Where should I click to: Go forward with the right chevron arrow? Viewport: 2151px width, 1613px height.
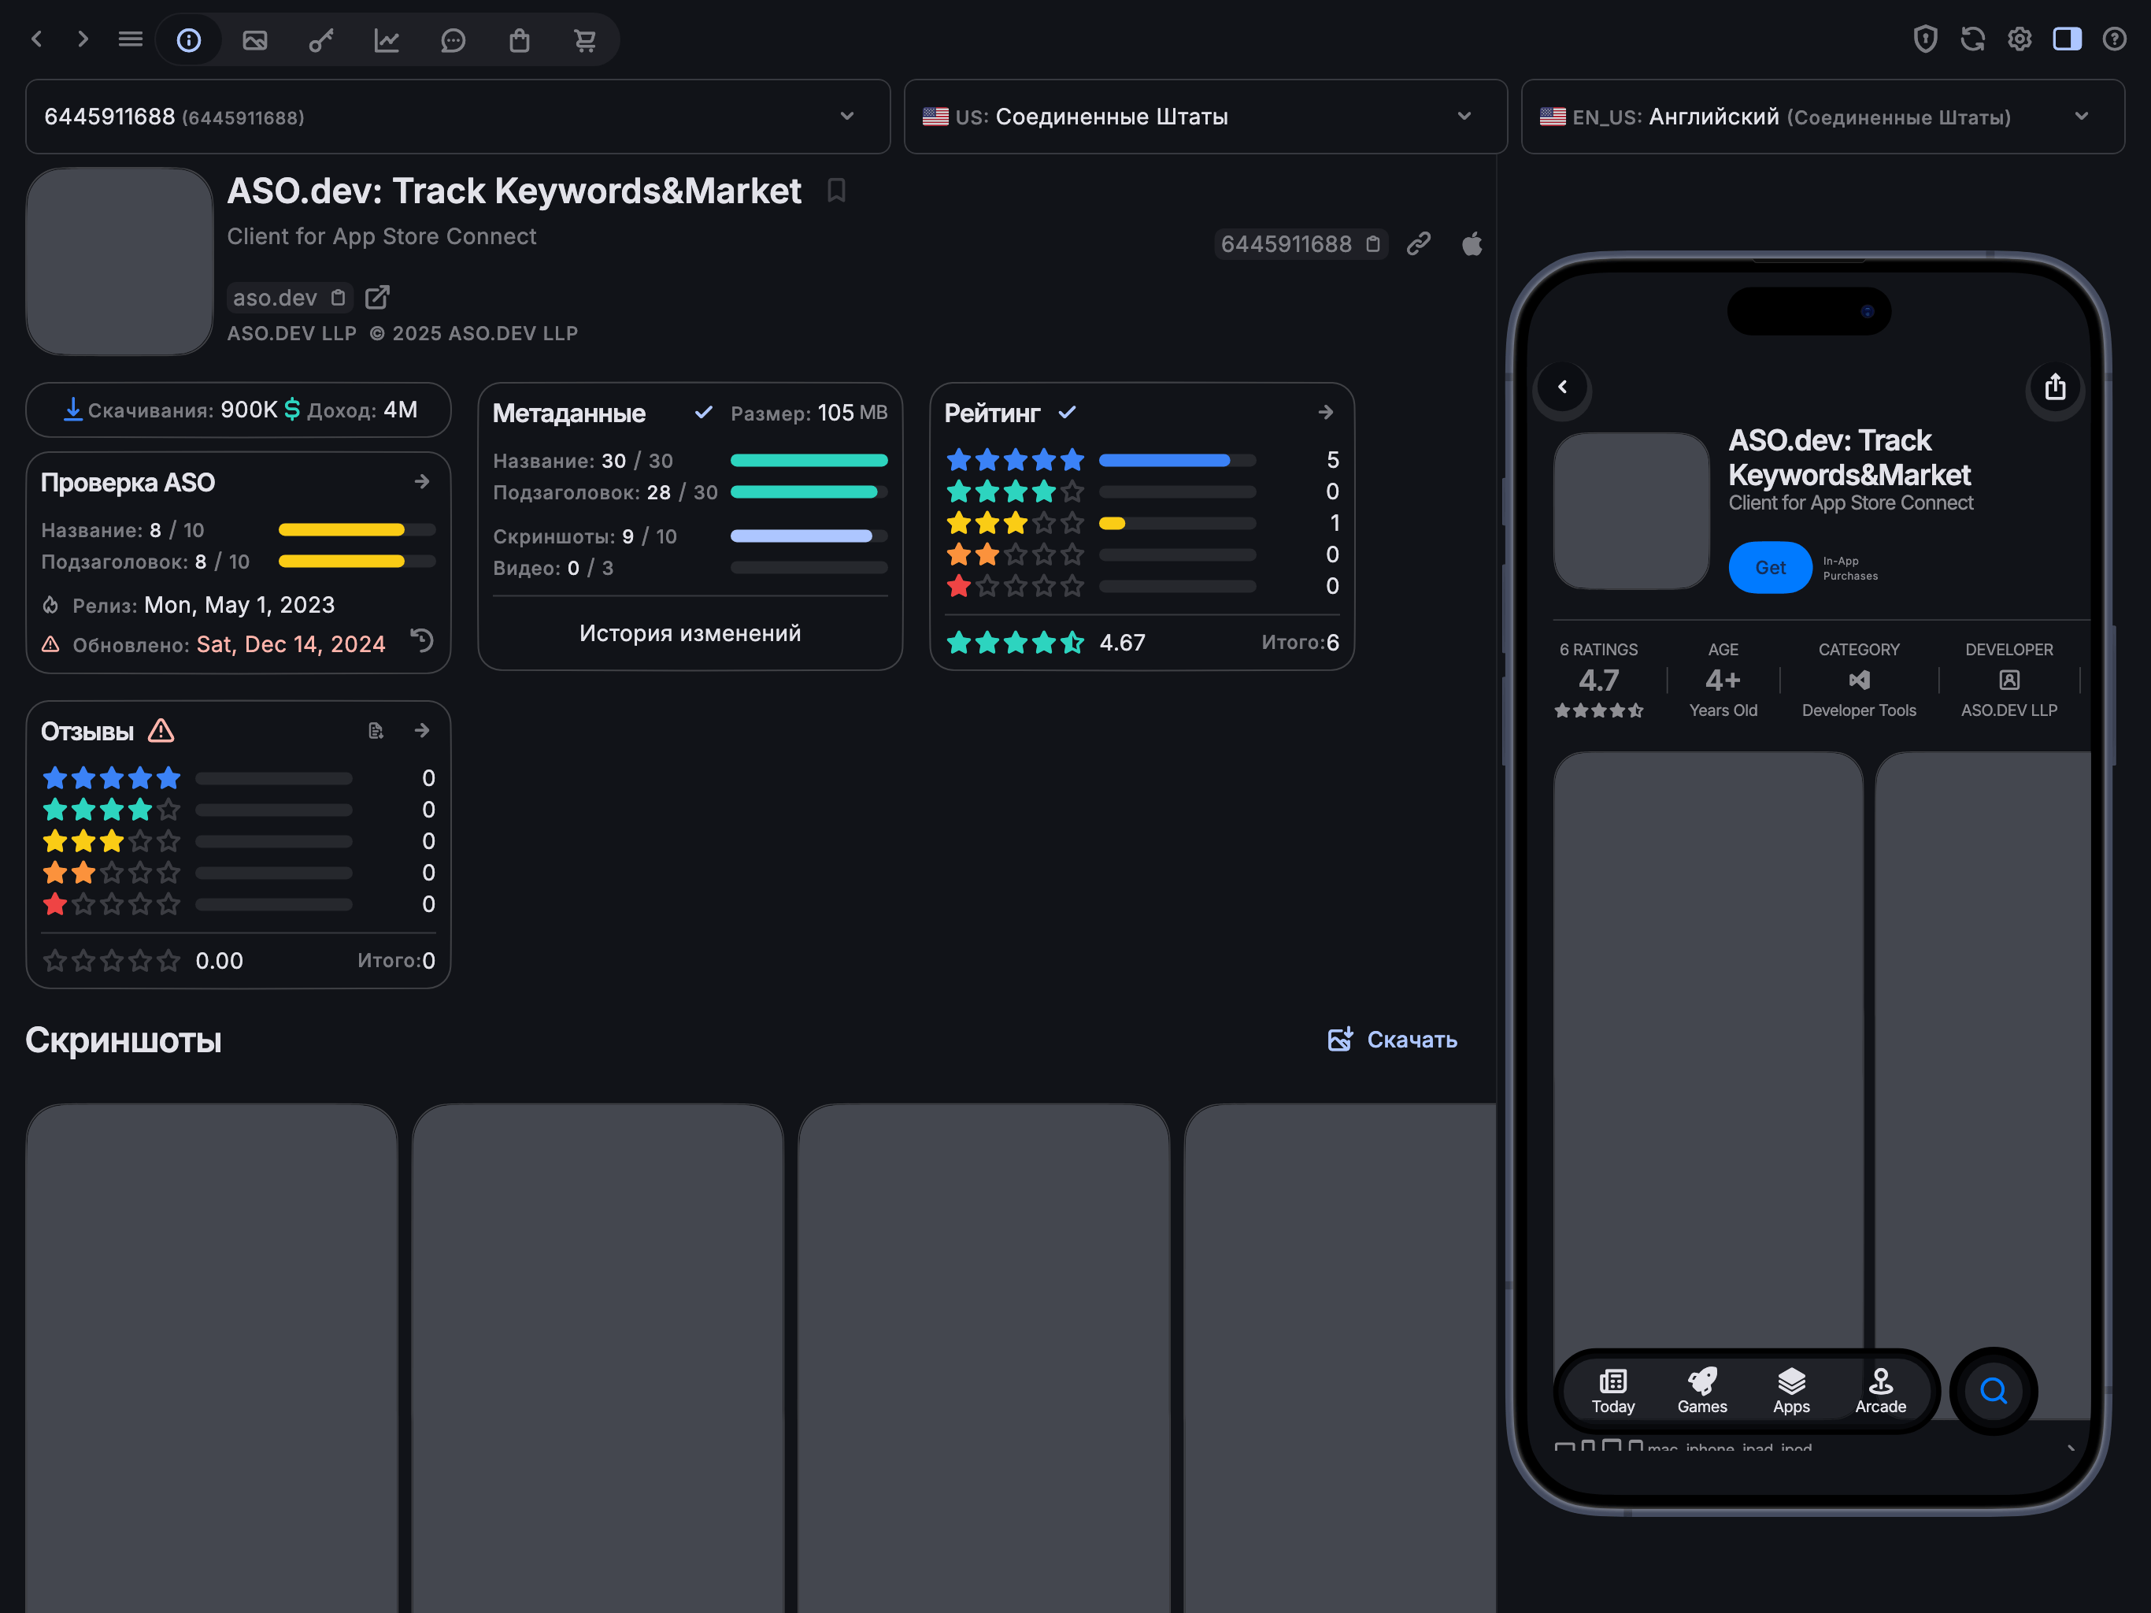point(83,39)
